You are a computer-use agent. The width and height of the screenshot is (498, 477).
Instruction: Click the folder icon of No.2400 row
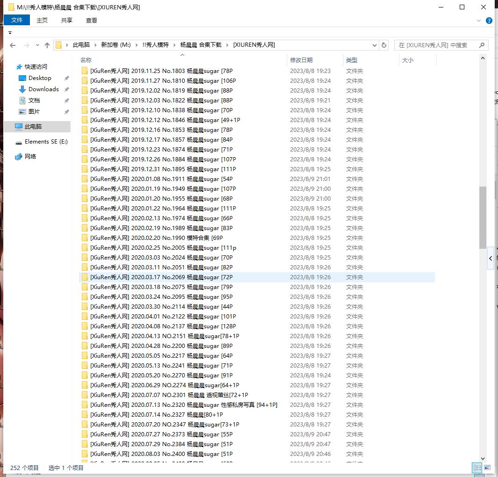point(85,454)
